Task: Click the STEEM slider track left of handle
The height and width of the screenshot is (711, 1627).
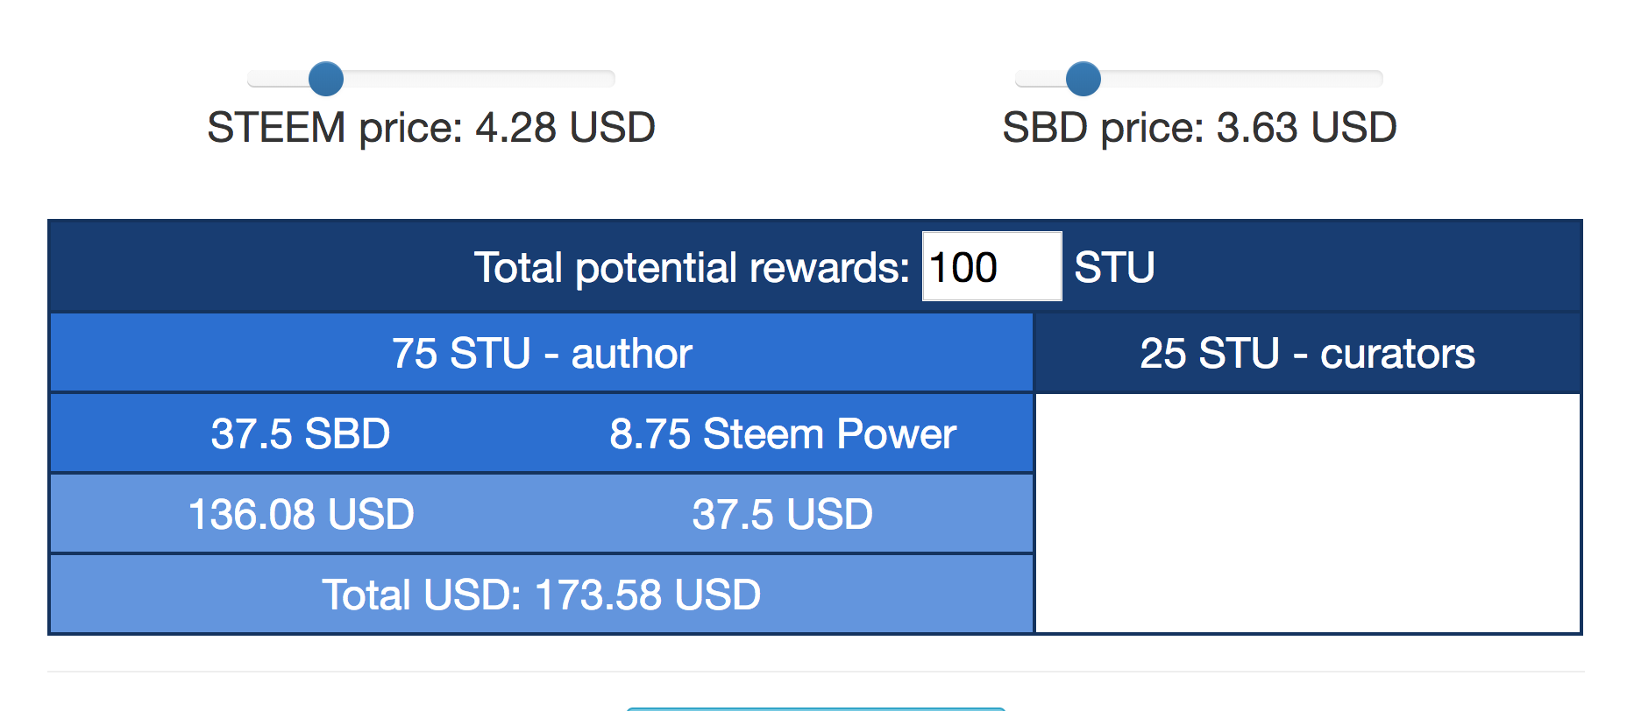Action: [278, 79]
